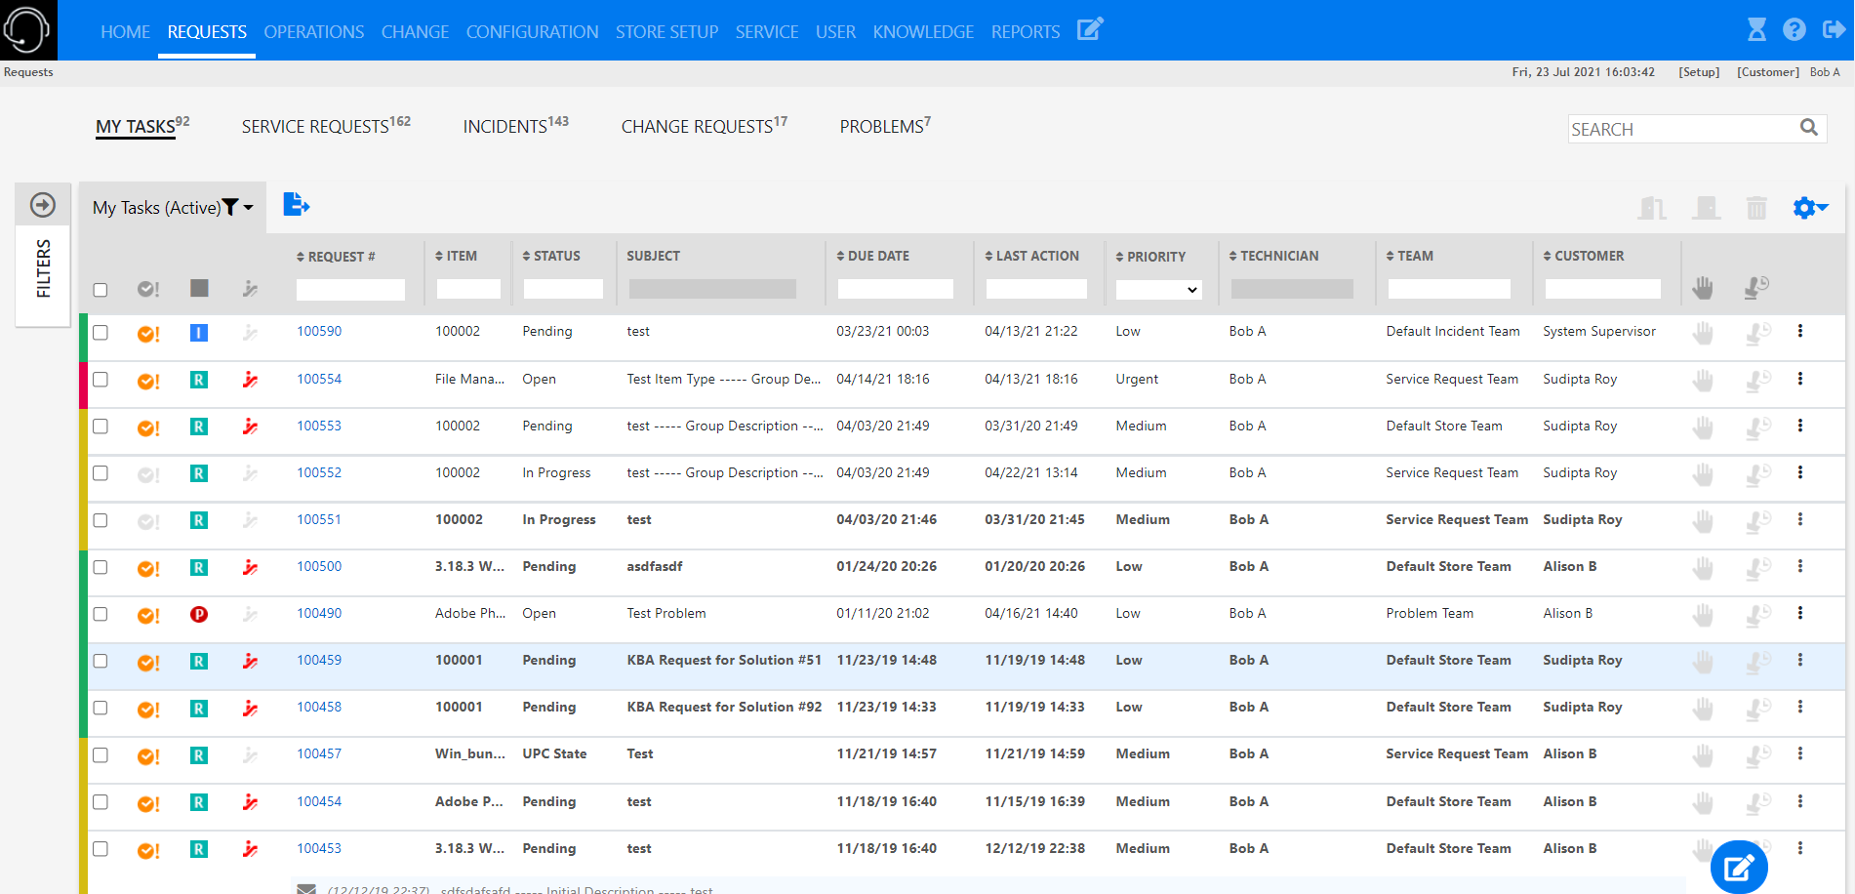Viewport: 1855px width, 894px height.
Task: Click the logout arrow icon
Action: pos(1833,30)
